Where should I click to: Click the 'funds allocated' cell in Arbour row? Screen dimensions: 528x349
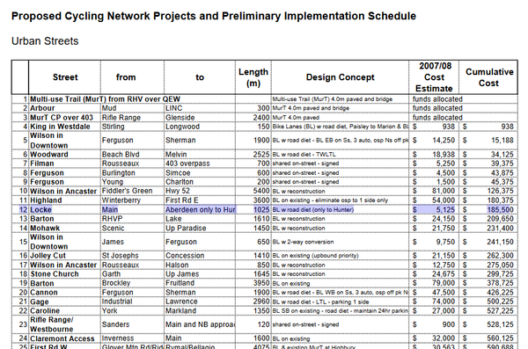click(x=437, y=108)
